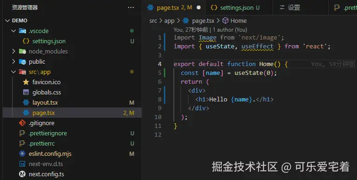Click the underlined 'Image' import identifier
The width and height of the screenshot is (357, 180).
click(x=208, y=37)
